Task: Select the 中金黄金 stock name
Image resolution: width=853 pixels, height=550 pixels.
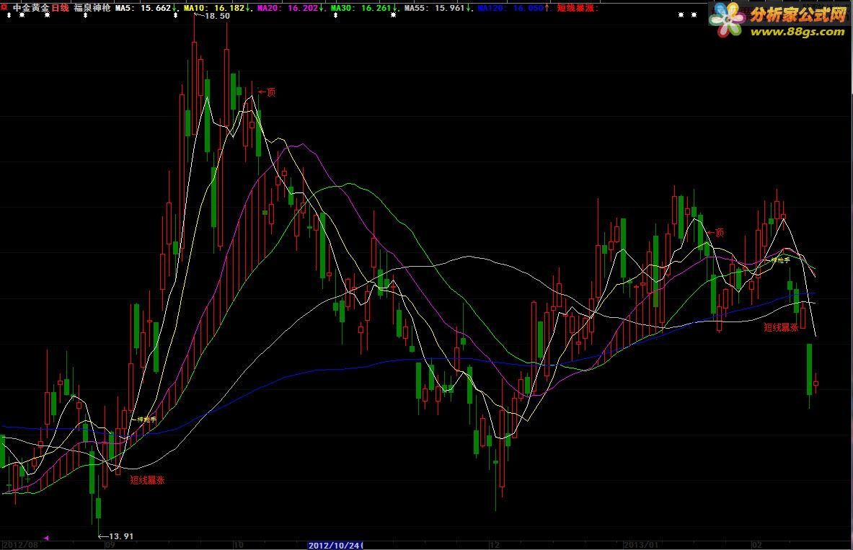Action: coord(31,8)
